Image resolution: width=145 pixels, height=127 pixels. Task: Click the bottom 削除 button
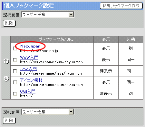pos(9,121)
